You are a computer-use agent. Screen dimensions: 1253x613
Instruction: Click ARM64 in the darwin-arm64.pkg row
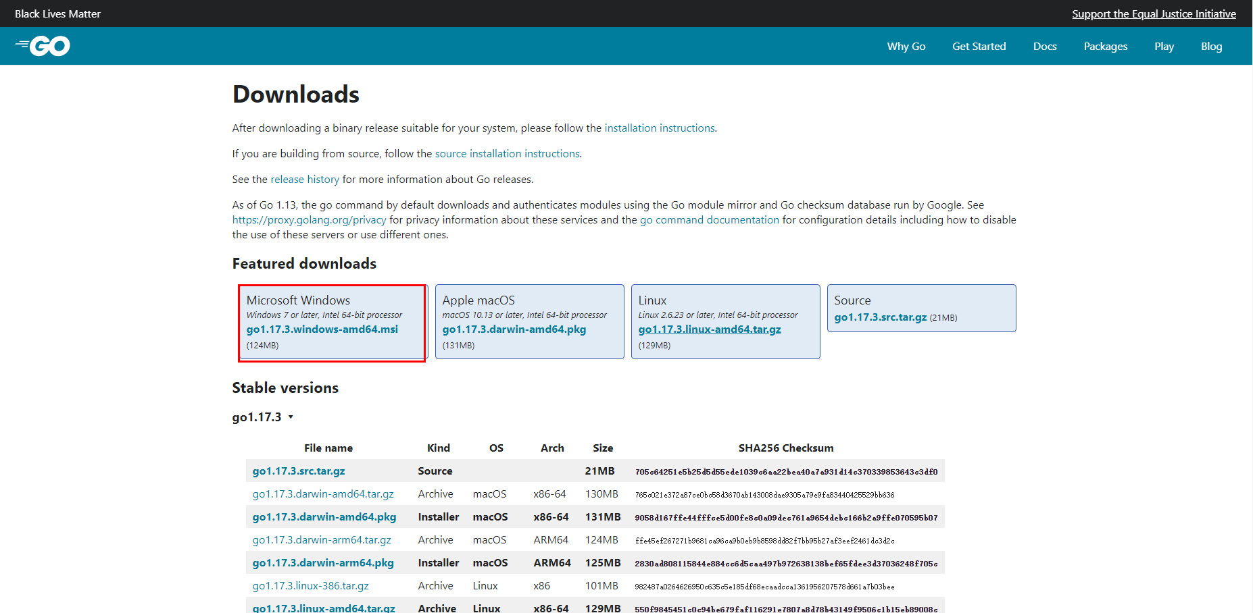[x=552, y=563]
